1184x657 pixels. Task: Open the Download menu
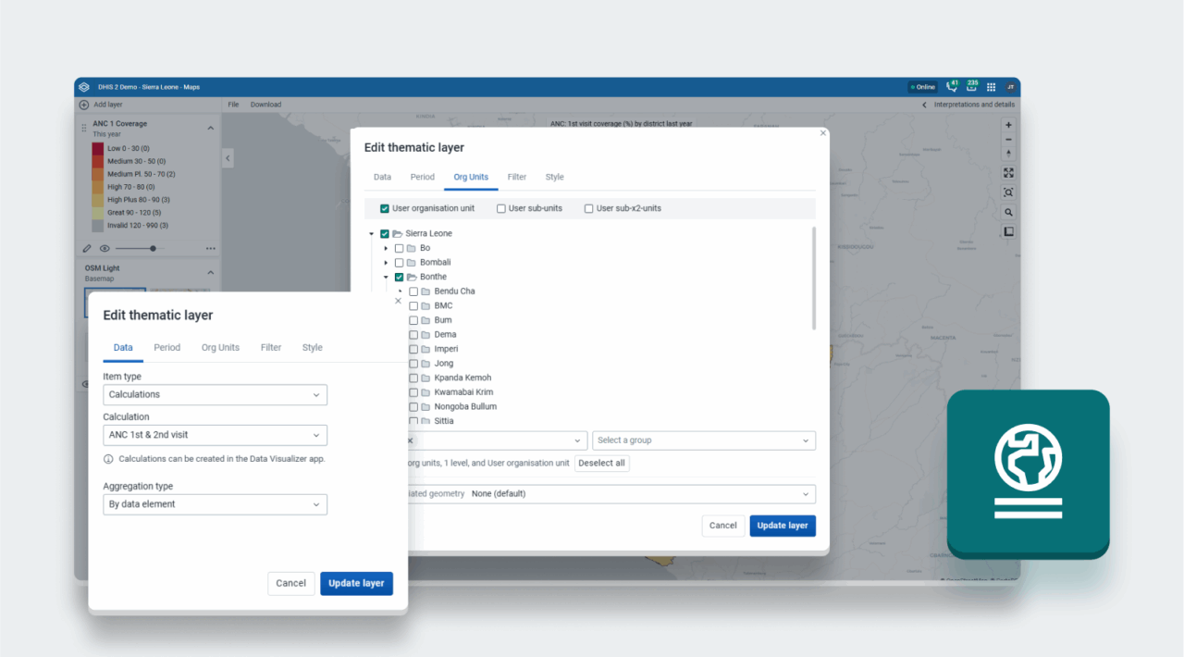(265, 105)
